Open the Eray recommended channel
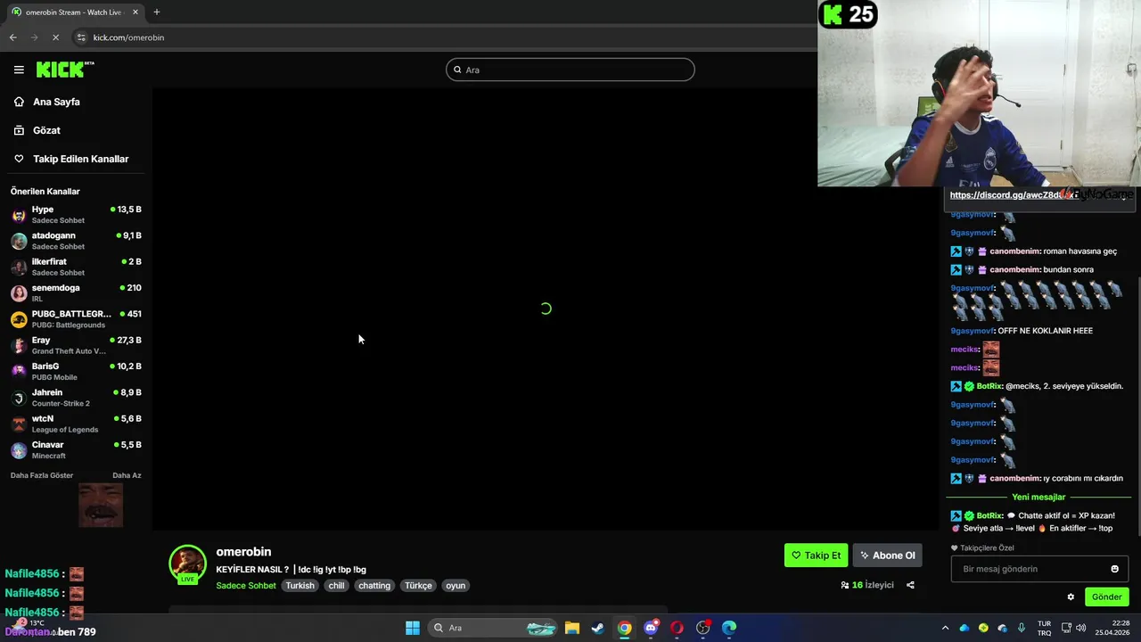The height and width of the screenshot is (642, 1141). (76, 345)
